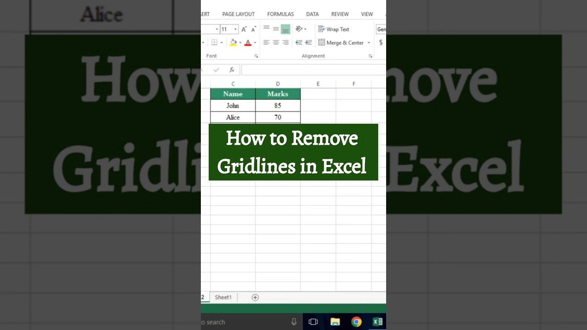
Task: Click Merge & Center button
Action: (341, 43)
